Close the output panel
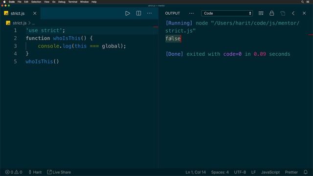 [x=304, y=13]
